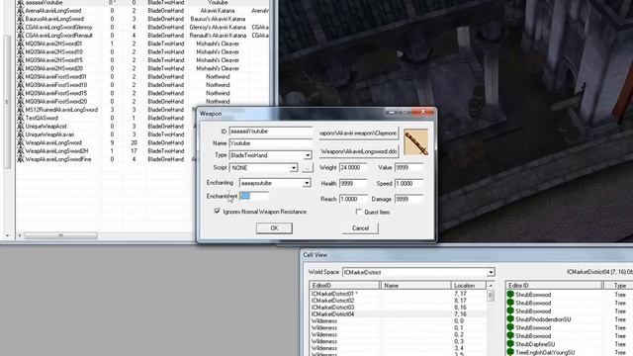Click the sword icon beside BaurusAkaviriLongSword

[20, 19]
